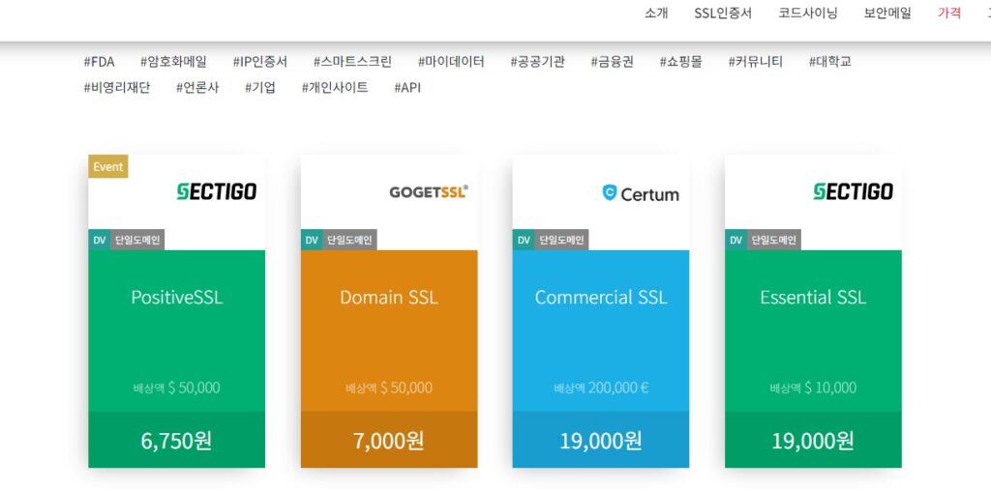
Task: Filter by #쇼핑몰 tag
Action: (x=680, y=62)
